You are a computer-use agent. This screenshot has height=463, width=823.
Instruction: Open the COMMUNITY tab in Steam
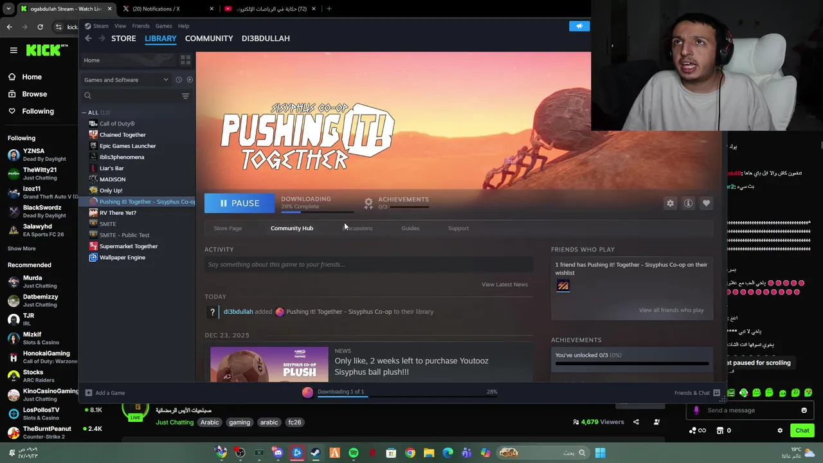point(209,38)
